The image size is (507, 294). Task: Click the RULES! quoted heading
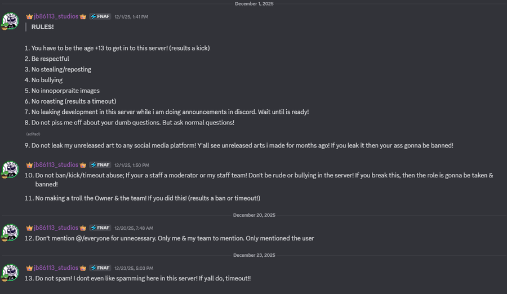tap(43, 26)
